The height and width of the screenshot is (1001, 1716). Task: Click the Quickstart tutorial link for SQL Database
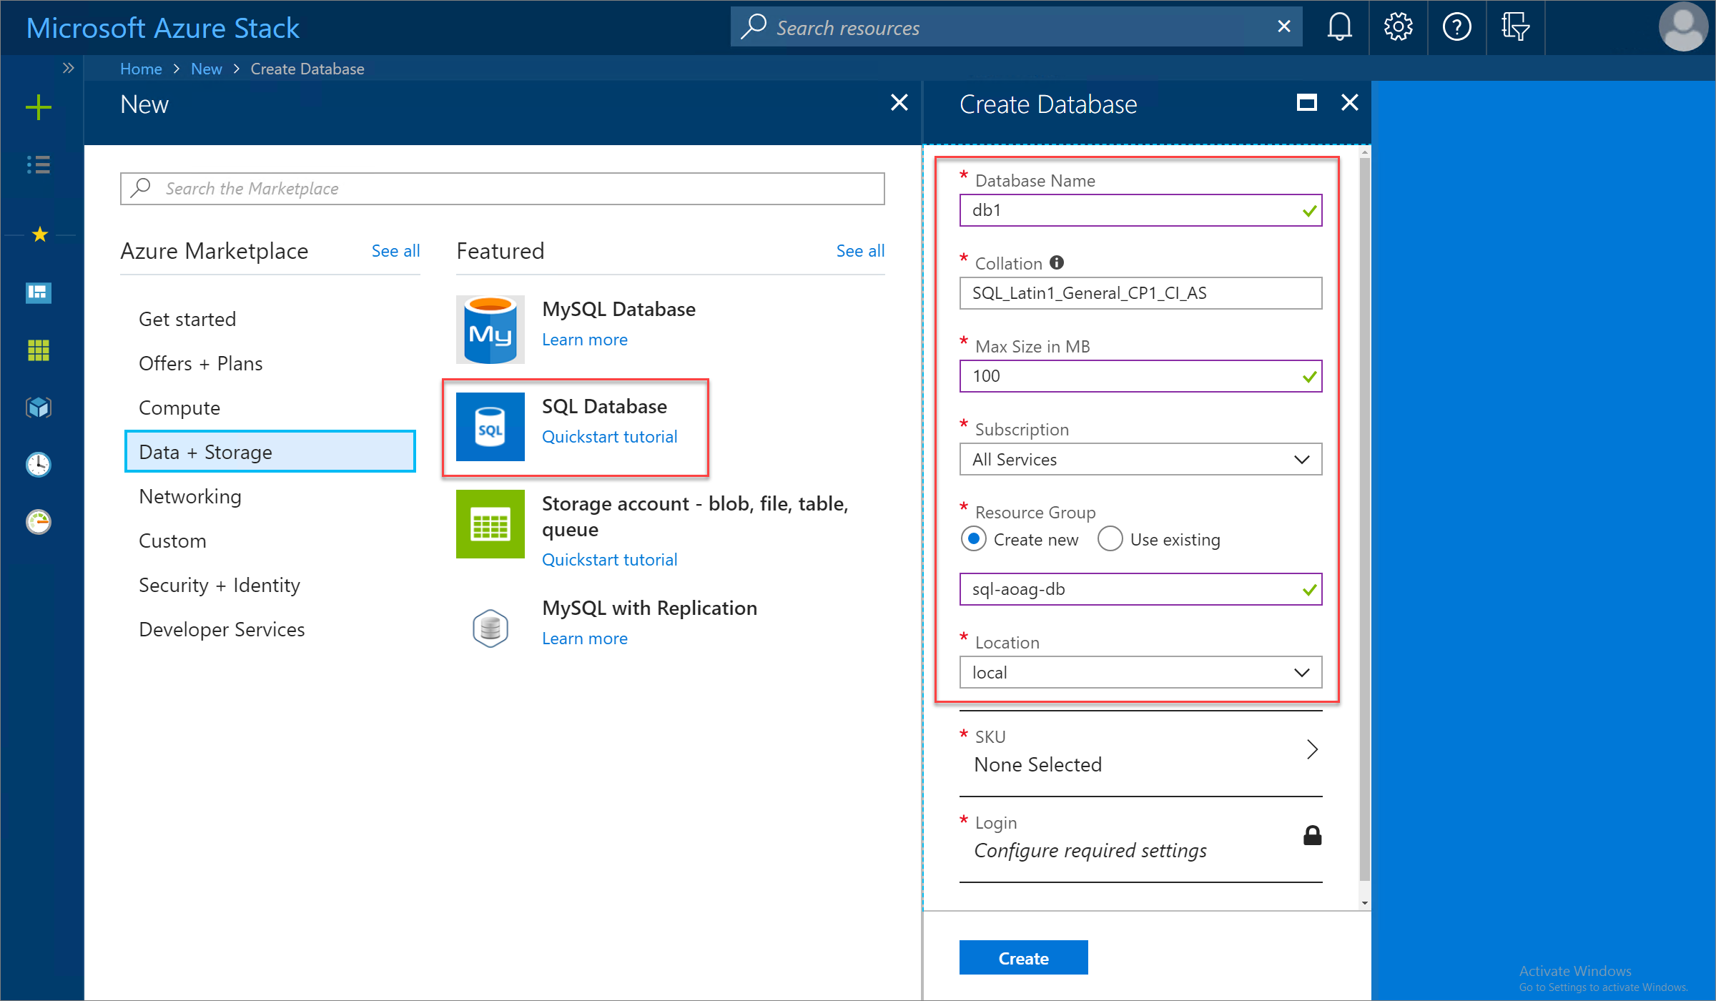click(x=609, y=436)
